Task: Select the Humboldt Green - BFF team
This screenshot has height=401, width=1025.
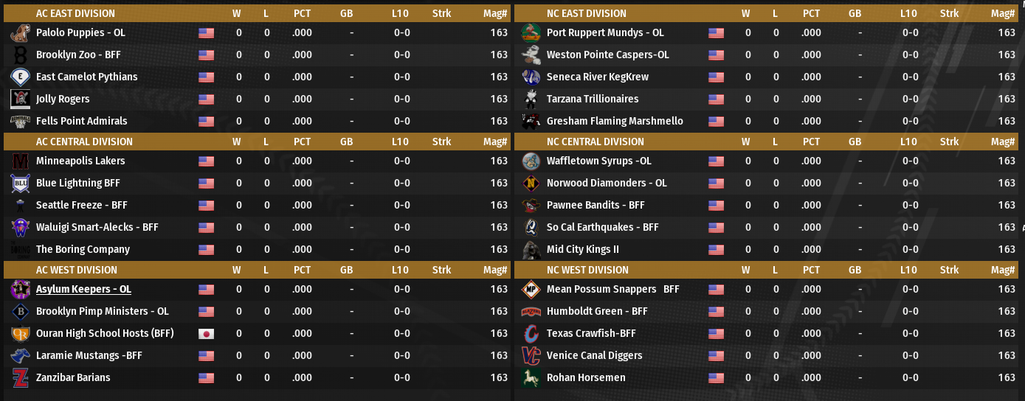Action: [597, 311]
